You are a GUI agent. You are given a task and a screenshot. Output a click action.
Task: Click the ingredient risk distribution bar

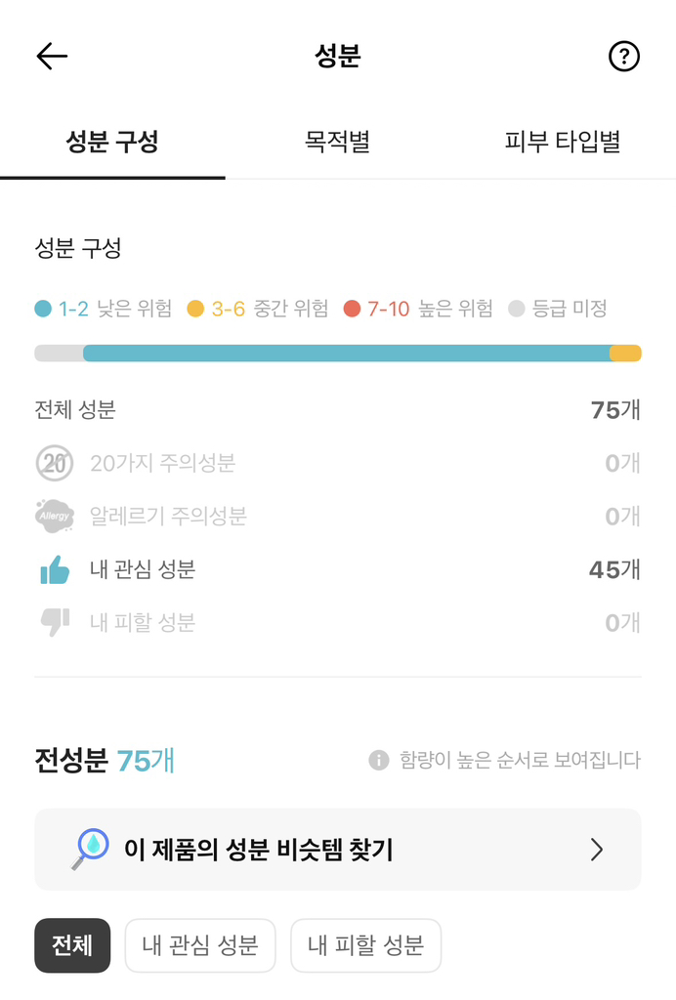(338, 353)
